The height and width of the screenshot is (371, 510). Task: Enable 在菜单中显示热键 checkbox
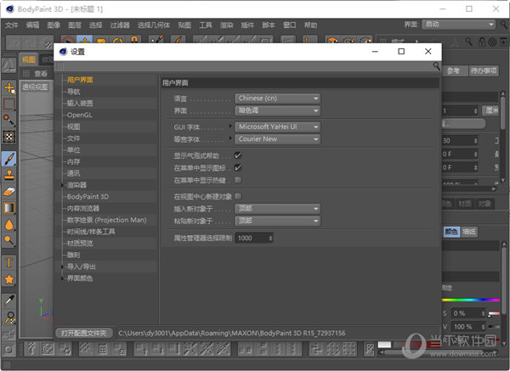(x=238, y=180)
